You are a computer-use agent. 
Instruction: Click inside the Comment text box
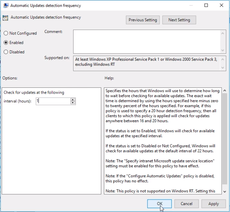[x=147, y=42]
